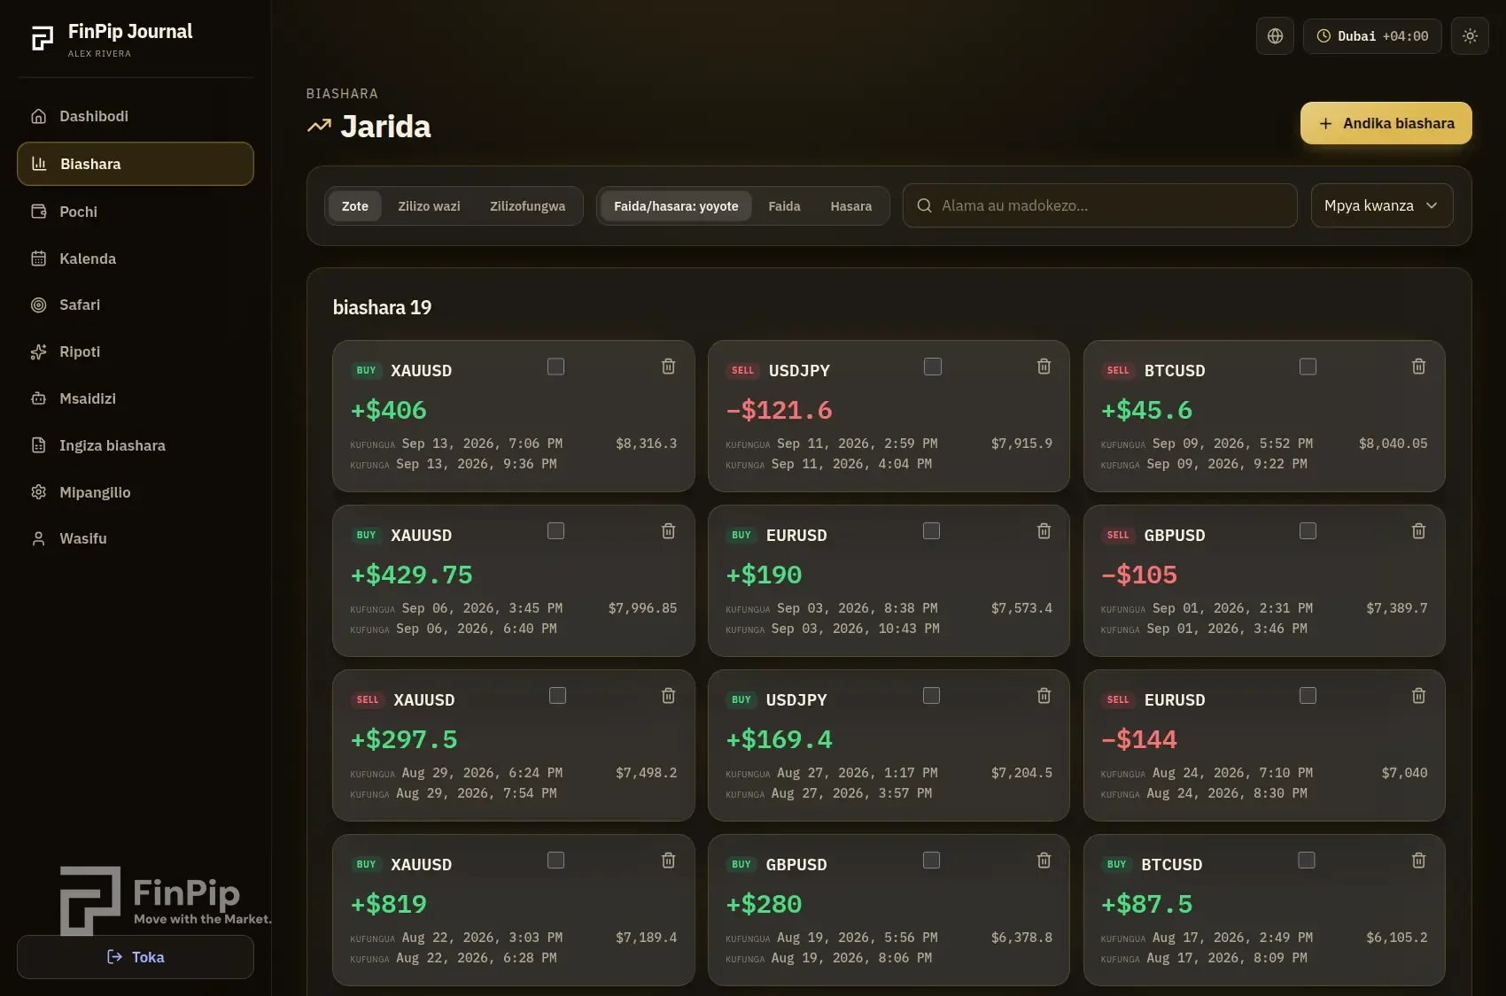The width and height of the screenshot is (1506, 996).
Task: Open the Mpya kwanza sort dropdown
Action: pyautogui.click(x=1382, y=205)
